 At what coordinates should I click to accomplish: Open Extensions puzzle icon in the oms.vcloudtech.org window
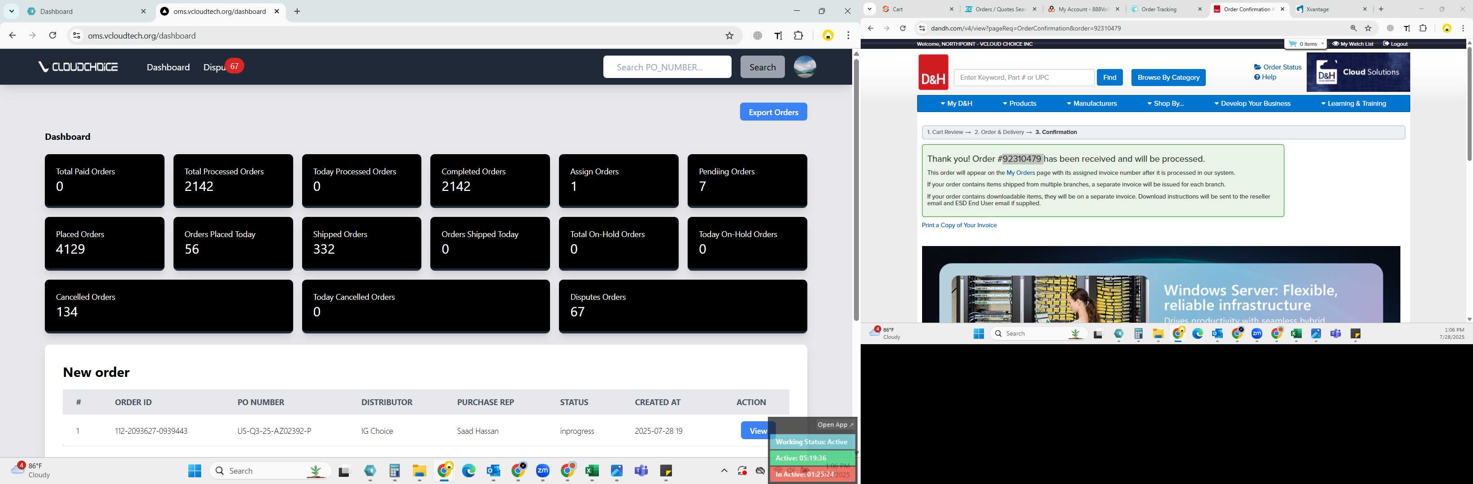pos(799,35)
